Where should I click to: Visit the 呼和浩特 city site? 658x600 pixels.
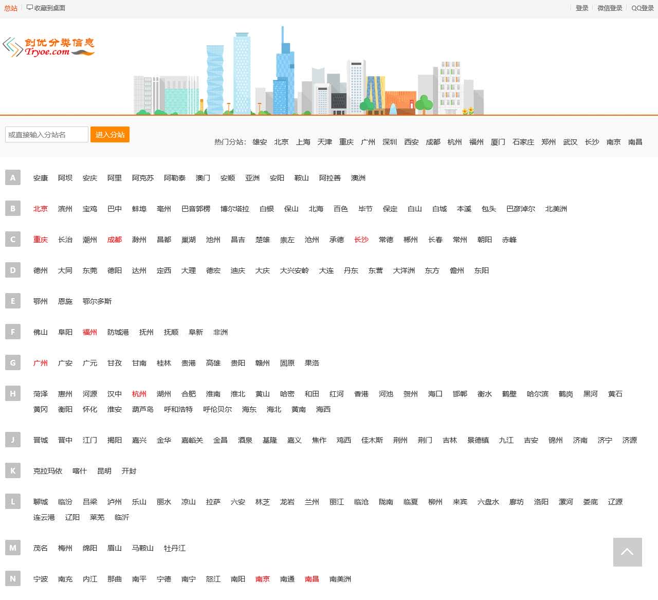pos(178,409)
